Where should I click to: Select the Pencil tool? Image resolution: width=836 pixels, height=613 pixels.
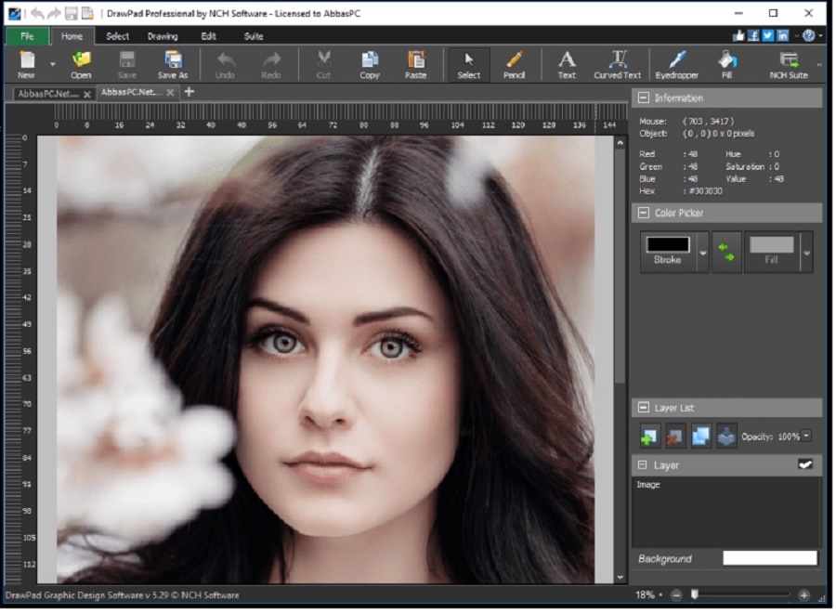[x=515, y=64]
